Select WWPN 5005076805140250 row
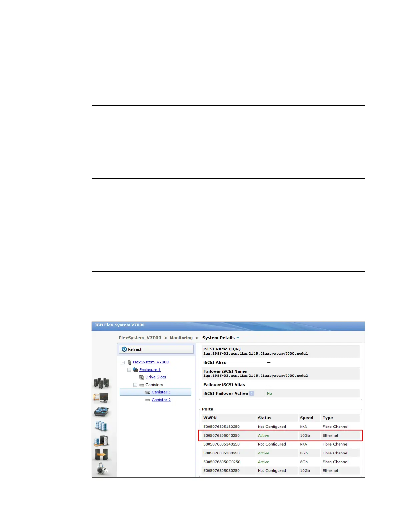 click(x=281, y=444)
